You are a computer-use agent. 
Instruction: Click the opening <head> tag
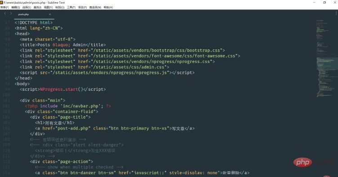pos(22,34)
